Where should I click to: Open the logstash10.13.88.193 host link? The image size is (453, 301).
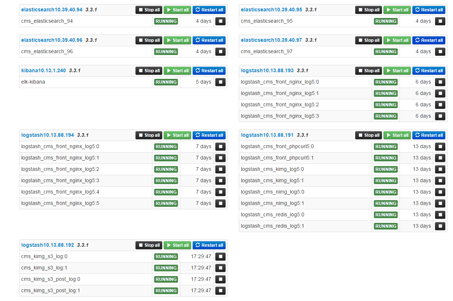pyautogui.click(x=267, y=70)
